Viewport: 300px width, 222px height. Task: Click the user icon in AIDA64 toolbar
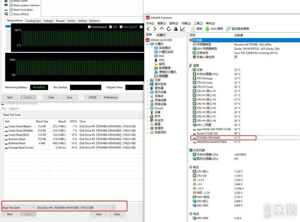176,29
